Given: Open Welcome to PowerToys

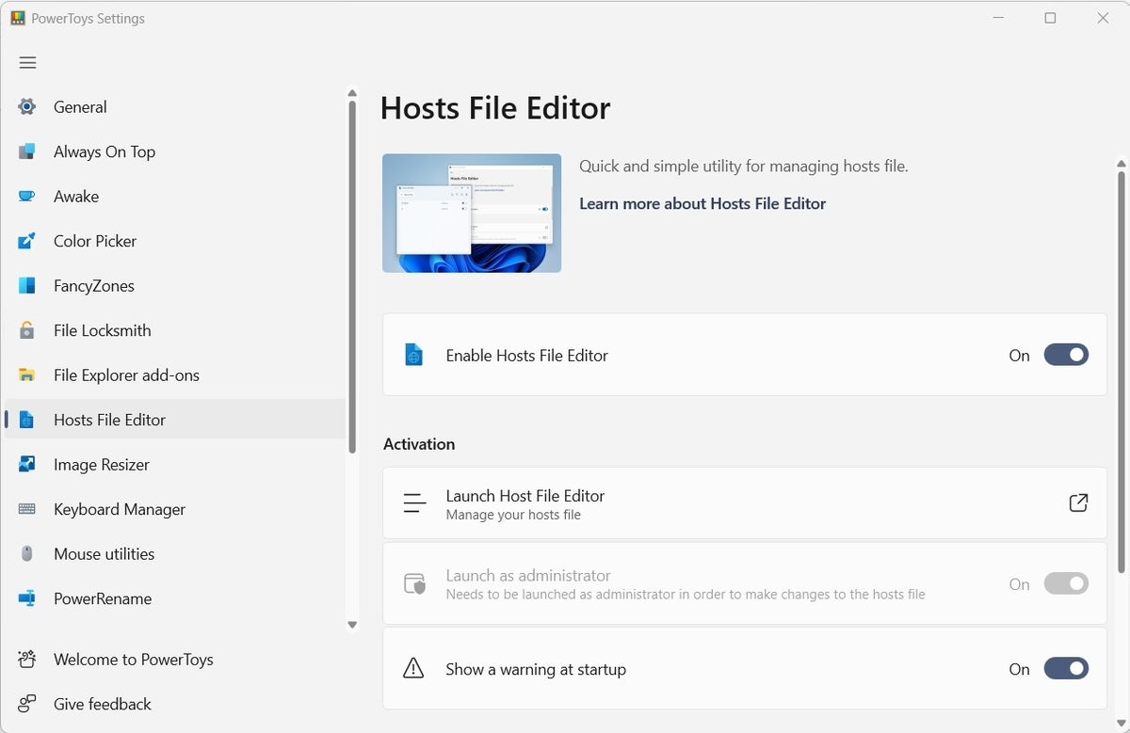Looking at the screenshot, I should (175, 660).
